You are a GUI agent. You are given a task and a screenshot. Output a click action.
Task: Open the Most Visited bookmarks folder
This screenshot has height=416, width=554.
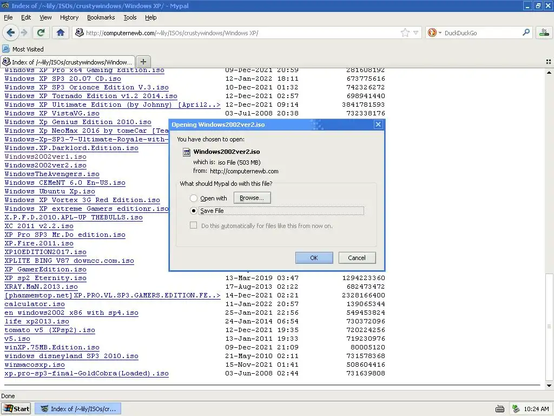click(23, 49)
